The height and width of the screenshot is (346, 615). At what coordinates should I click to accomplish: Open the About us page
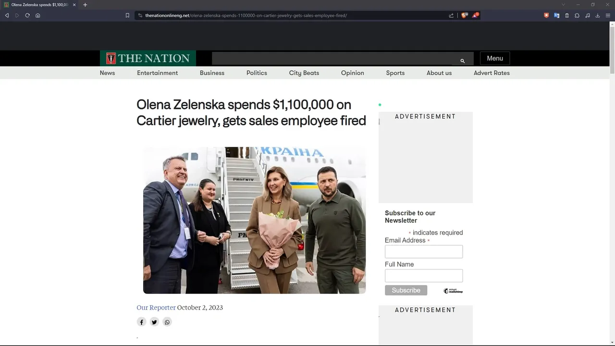point(439,73)
